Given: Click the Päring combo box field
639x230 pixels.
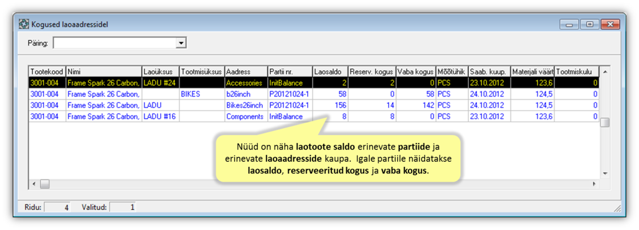Looking at the screenshot, I should 120,43.
